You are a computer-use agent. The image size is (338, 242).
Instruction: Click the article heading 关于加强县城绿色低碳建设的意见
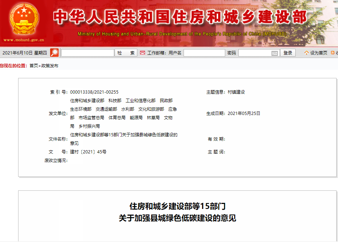tap(178, 218)
